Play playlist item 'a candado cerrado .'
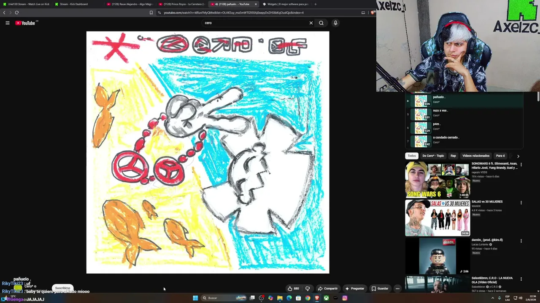 pyautogui.click(x=464, y=141)
